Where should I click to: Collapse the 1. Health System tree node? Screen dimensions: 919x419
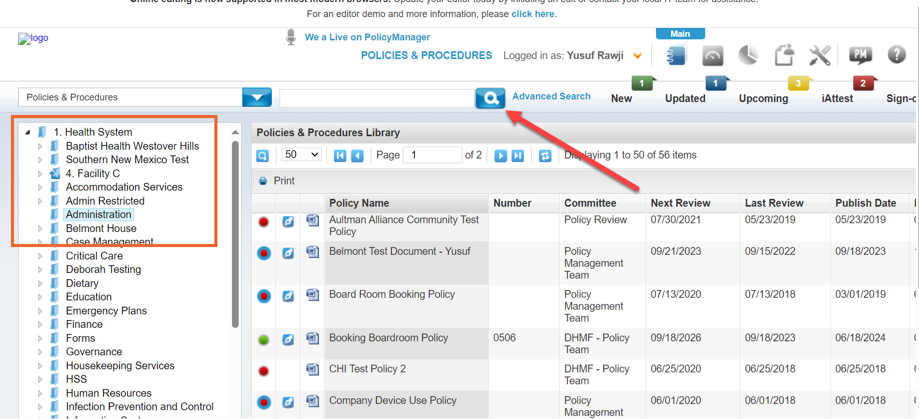28,133
